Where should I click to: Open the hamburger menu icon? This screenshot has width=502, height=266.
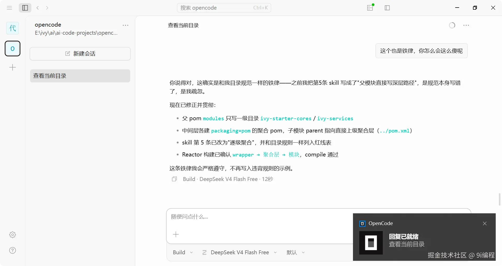click(x=9, y=8)
